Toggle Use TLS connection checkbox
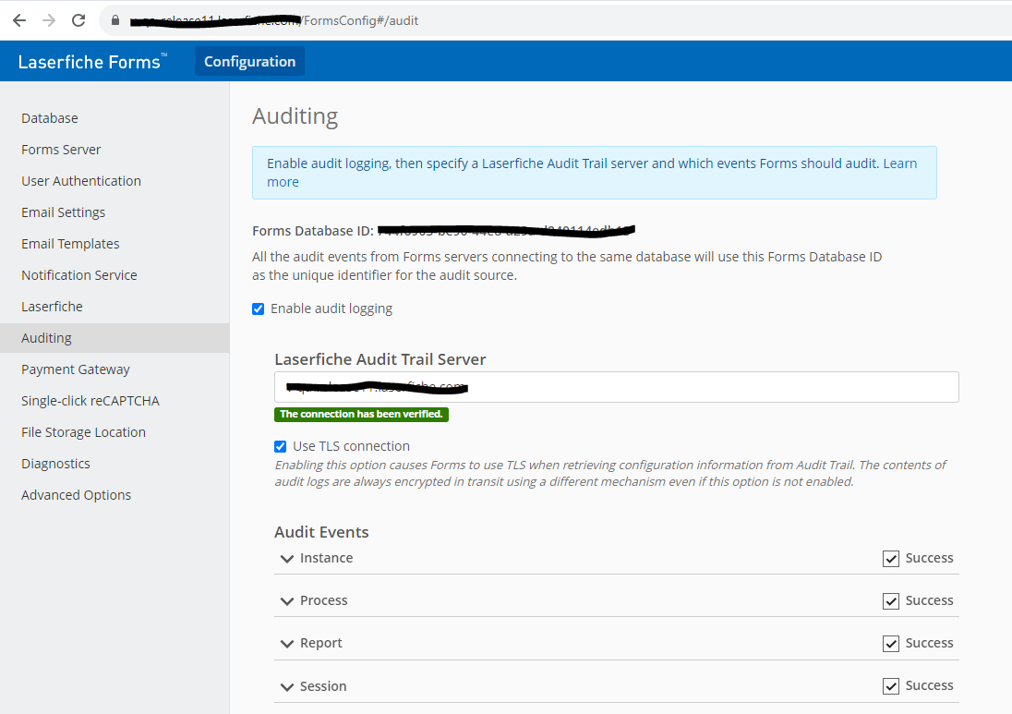This screenshot has height=714, width=1012. [x=280, y=447]
